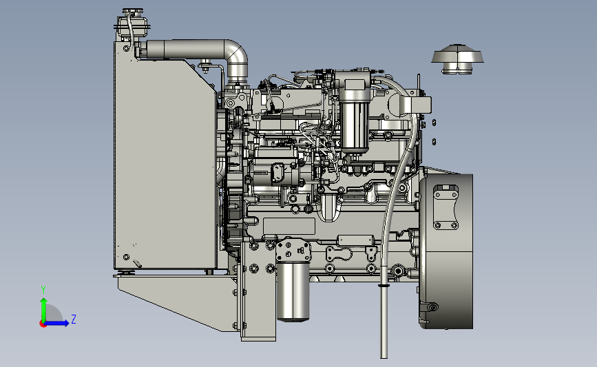Click the green Y axis arrow of the triad

pos(43,309)
